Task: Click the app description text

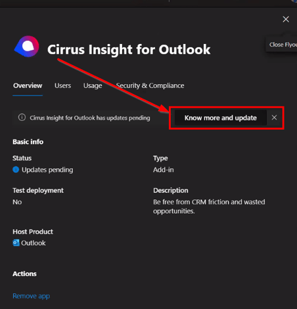Action: tap(209, 206)
